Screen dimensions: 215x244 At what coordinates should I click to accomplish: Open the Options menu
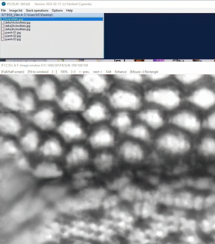tap(57, 11)
